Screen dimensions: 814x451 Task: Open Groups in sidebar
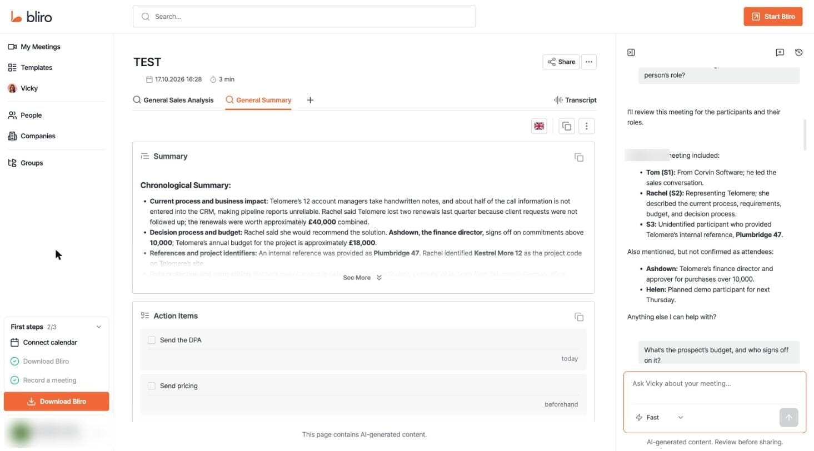tap(25, 163)
